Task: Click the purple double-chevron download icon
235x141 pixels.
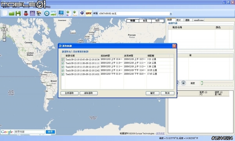Action: click(x=32, y=13)
